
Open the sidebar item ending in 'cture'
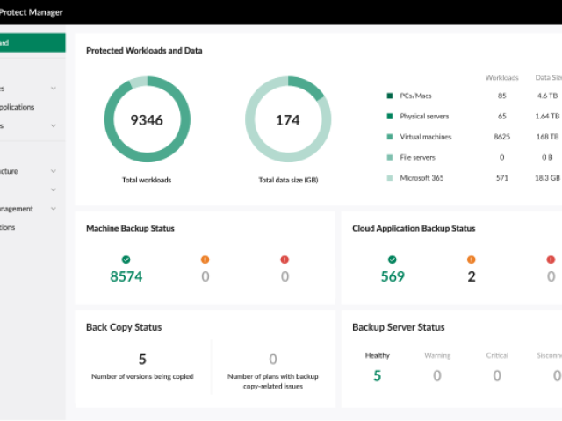click(x=9, y=171)
